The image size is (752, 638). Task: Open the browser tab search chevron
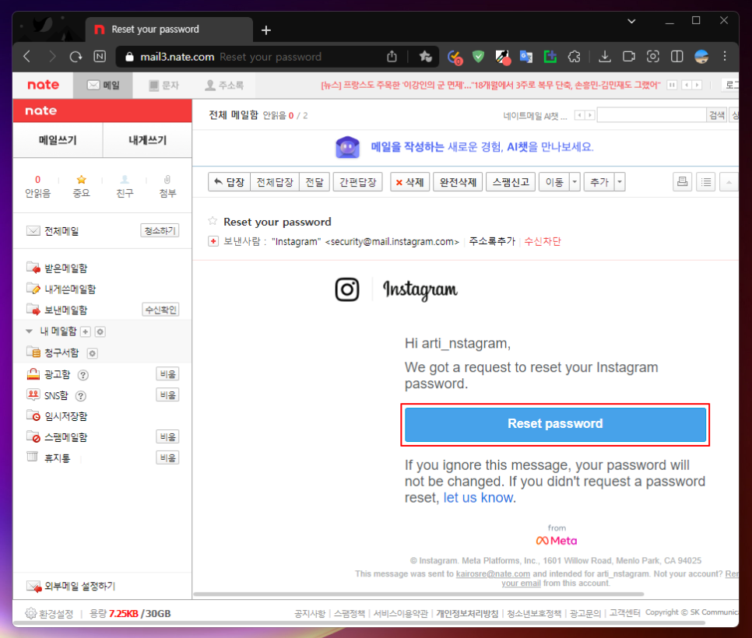631,21
